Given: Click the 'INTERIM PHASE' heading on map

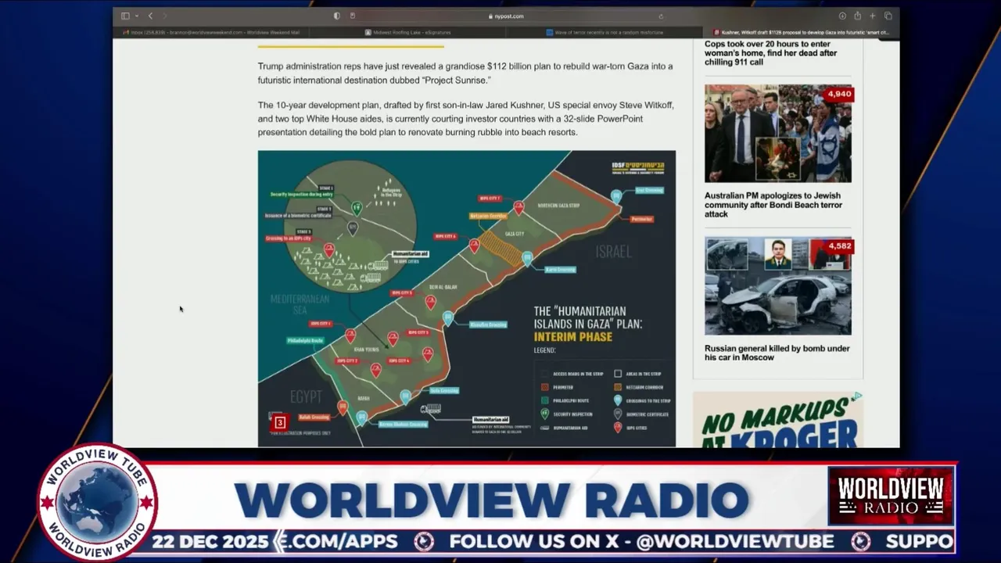Looking at the screenshot, I should (573, 337).
